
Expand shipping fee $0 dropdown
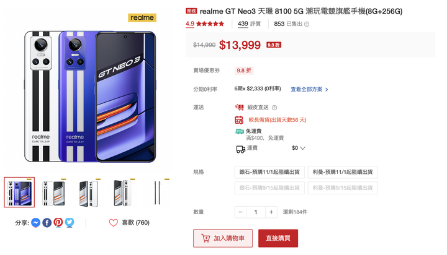[299, 148]
